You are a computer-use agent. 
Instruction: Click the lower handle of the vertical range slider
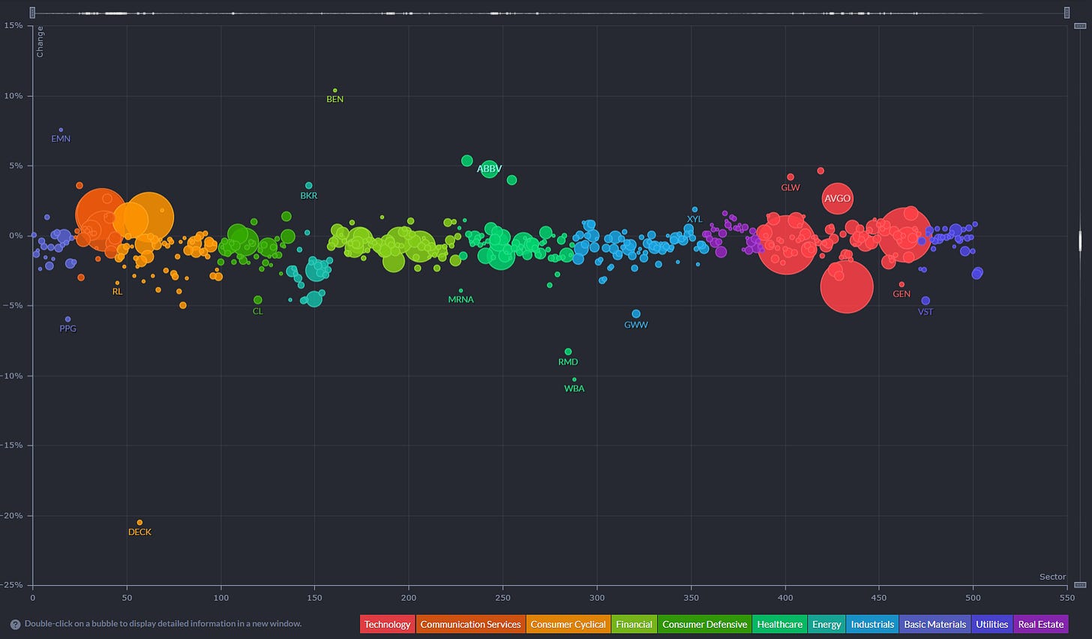[x=1080, y=584]
